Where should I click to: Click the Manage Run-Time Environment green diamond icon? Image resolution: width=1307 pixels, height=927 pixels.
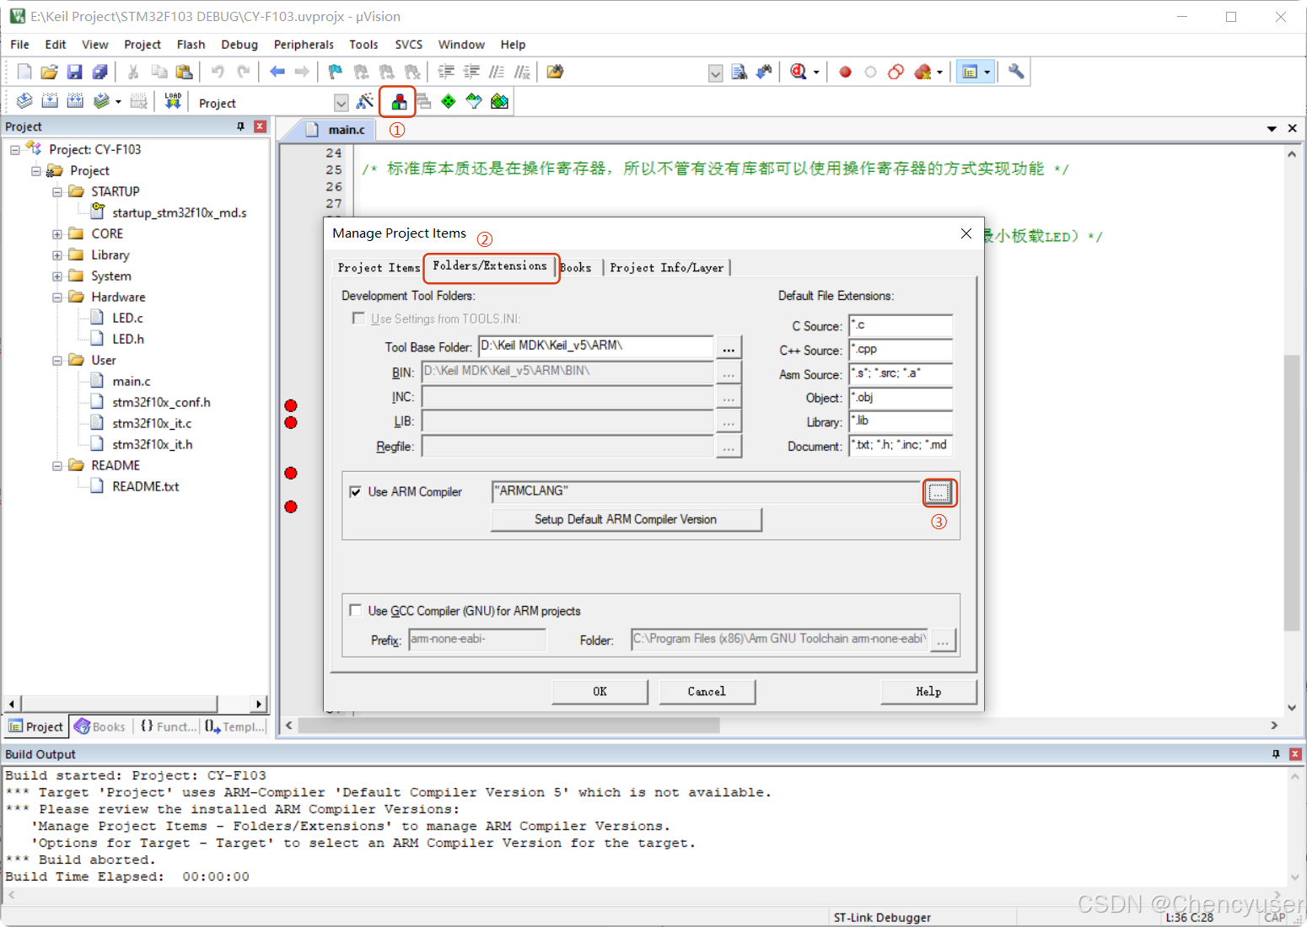[449, 102]
